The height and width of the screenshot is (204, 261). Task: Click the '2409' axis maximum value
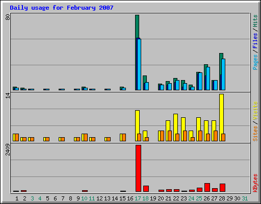[x=8, y=149]
